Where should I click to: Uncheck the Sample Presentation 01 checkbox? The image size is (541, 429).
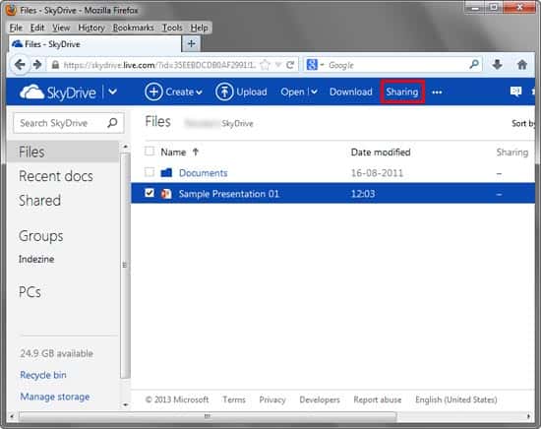click(150, 193)
